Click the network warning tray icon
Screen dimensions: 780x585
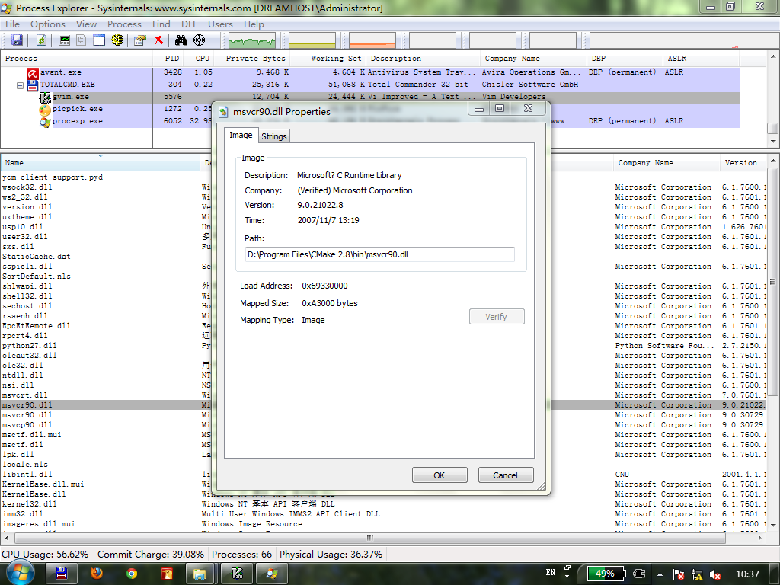click(x=697, y=574)
